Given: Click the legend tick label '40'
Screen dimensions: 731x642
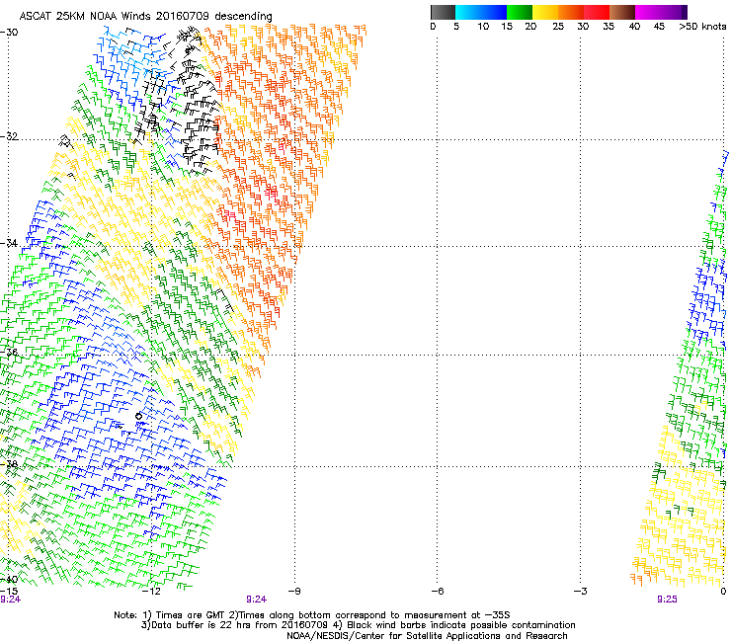Looking at the screenshot, I should 634,27.
